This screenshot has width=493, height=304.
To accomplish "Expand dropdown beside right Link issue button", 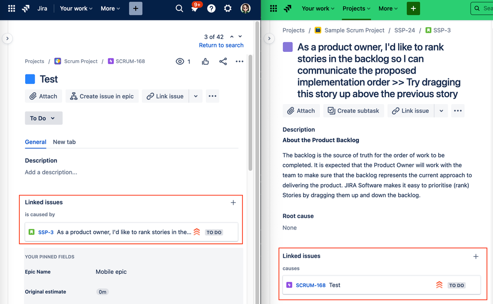I will (441, 111).
